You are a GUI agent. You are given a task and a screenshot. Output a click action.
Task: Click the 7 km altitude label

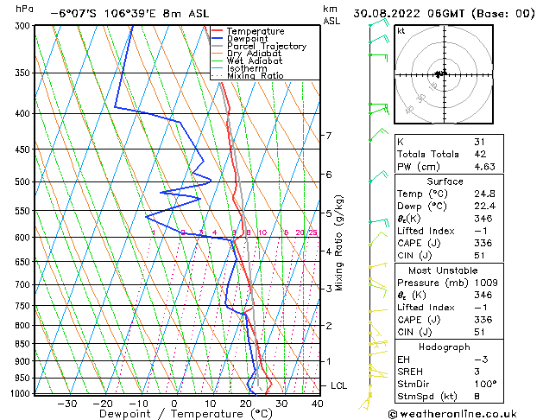[329, 135]
